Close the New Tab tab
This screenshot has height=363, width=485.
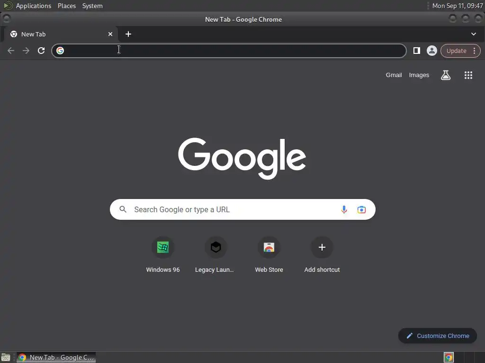click(x=110, y=34)
